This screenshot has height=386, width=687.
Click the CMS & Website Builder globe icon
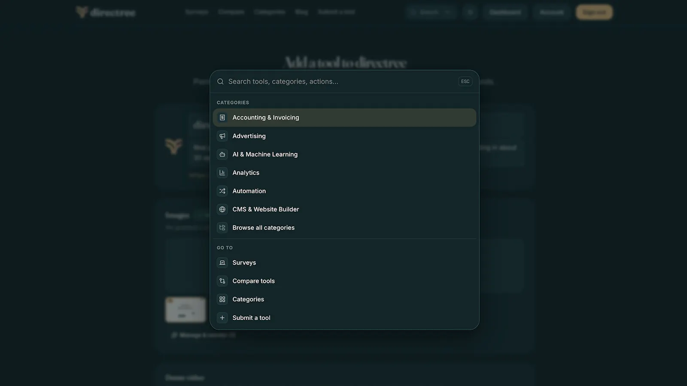[222, 209]
